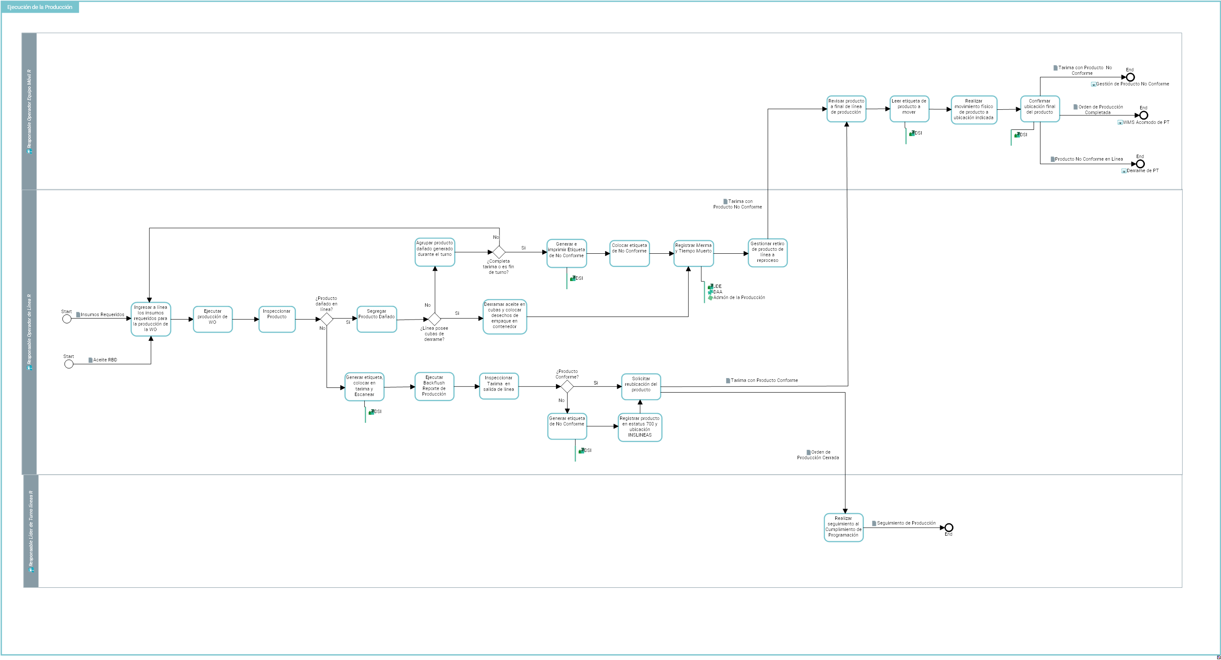Viewport: 1221px width, 660px height.
Task: Select 'Ejecutar Backflush Reporte de Producción' task
Action: coord(434,386)
